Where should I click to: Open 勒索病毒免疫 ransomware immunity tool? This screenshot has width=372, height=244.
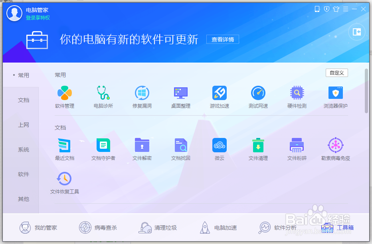[x=335, y=149]
